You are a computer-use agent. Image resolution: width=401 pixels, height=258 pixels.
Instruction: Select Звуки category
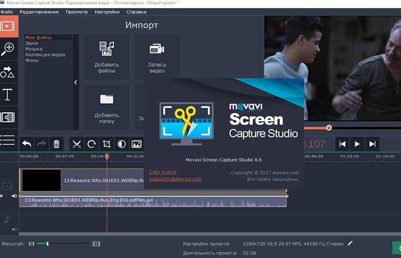click(32, 43)
